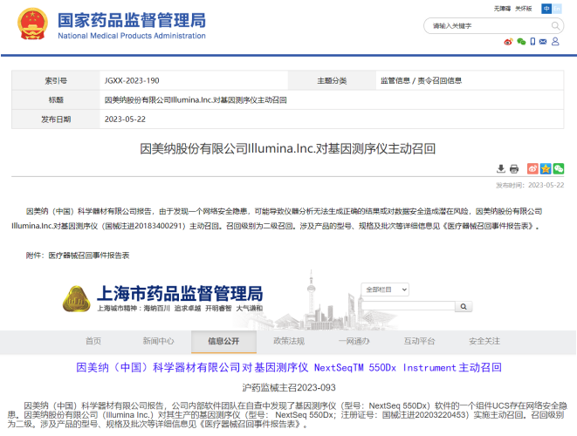Click the email envelope icon in header
The height and width of the screenshot is (436, 577).
(x=544, y=41)
